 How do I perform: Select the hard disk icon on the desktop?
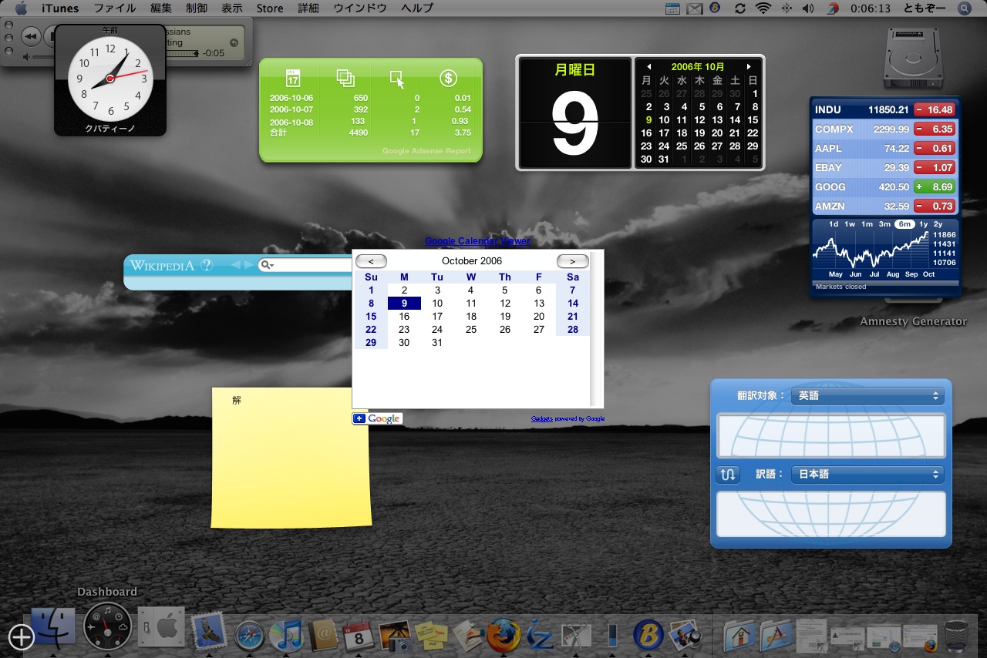914,58
